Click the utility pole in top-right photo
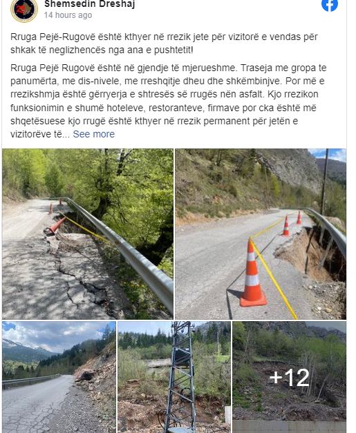This screenshot has width=356, height=433. [324, 182]
